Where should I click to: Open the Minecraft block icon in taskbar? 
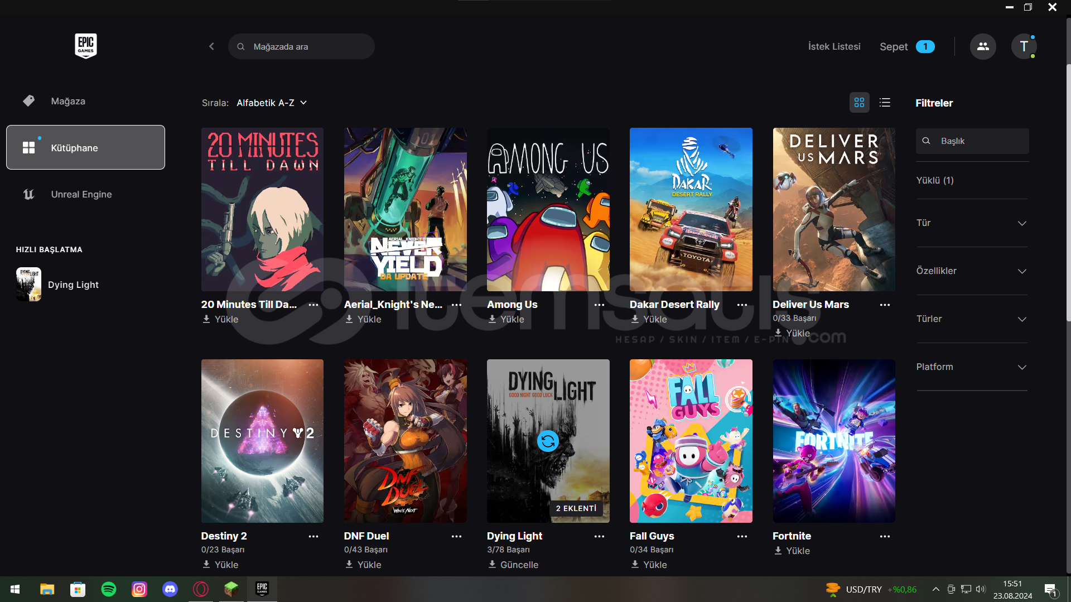coord(231,589)
